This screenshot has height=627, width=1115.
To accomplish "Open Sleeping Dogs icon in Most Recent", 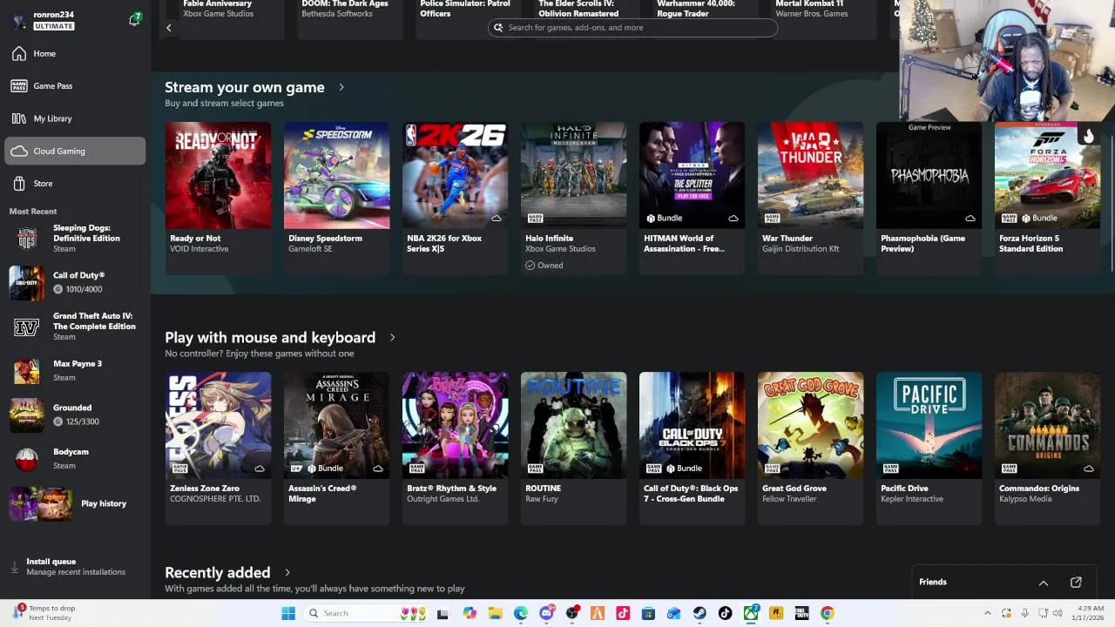I will point(27,239).
